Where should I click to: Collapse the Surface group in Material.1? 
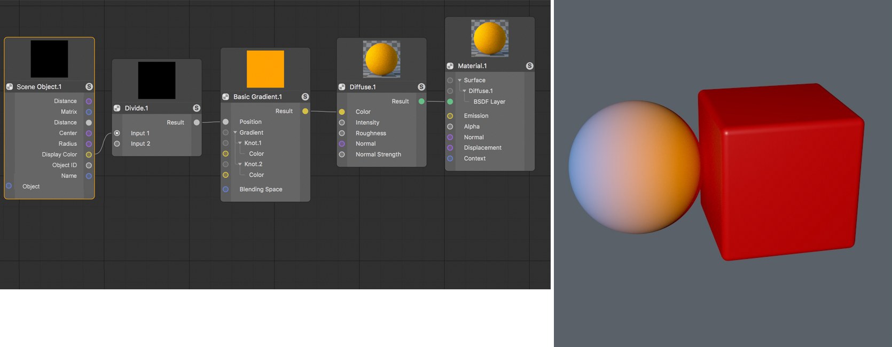pos(459,80)
